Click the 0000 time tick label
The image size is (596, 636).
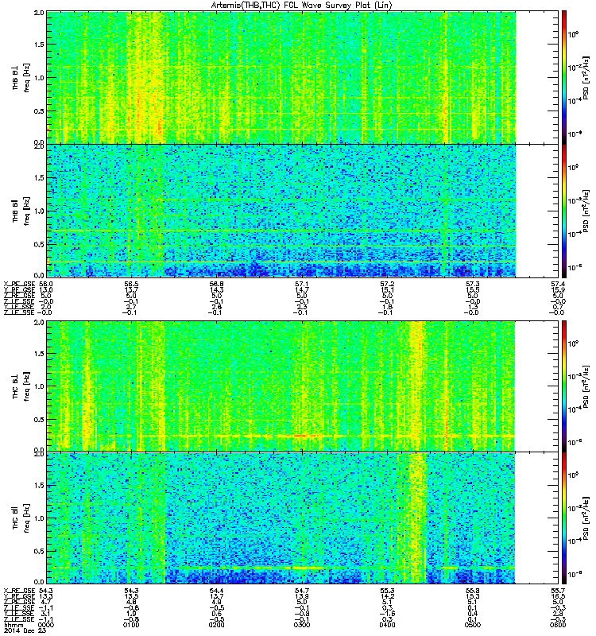(45, 625)
